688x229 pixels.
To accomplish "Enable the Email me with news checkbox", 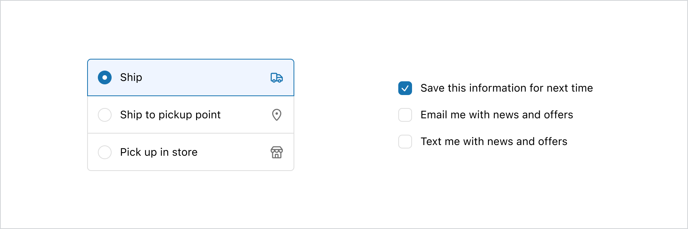I will tap(405, 115).
